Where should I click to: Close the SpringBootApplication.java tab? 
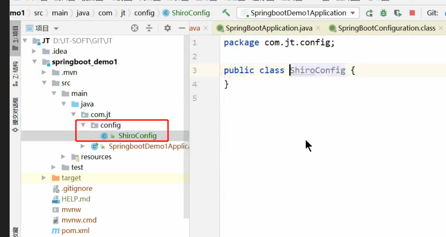319,28
